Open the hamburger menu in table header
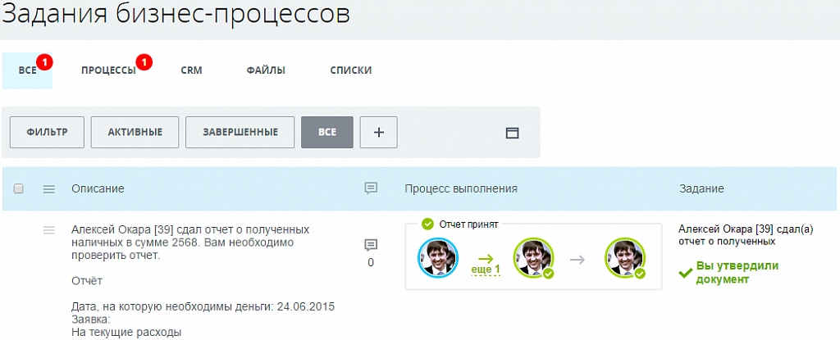Image resolution: width=840 pixels, height=340 pixels. [x=48, y=189]
